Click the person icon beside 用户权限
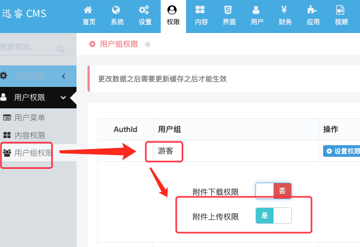360x247 pixels. point(3,97)
